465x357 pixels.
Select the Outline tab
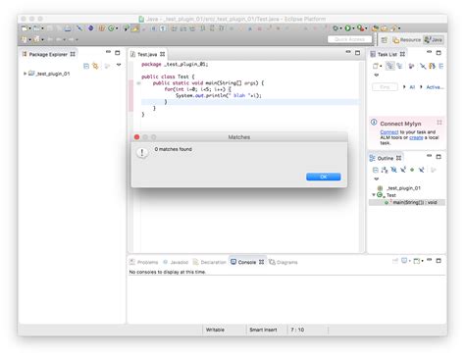pos(386,158)
